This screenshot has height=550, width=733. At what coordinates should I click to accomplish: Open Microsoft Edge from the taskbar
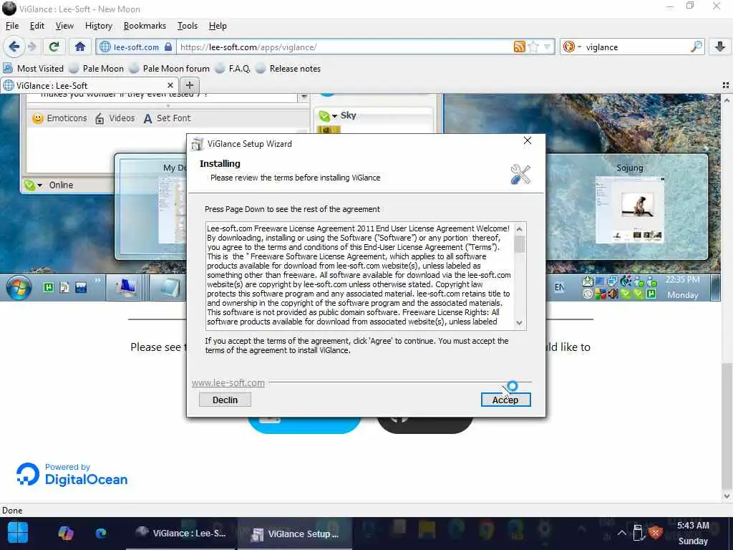(100, 533)
